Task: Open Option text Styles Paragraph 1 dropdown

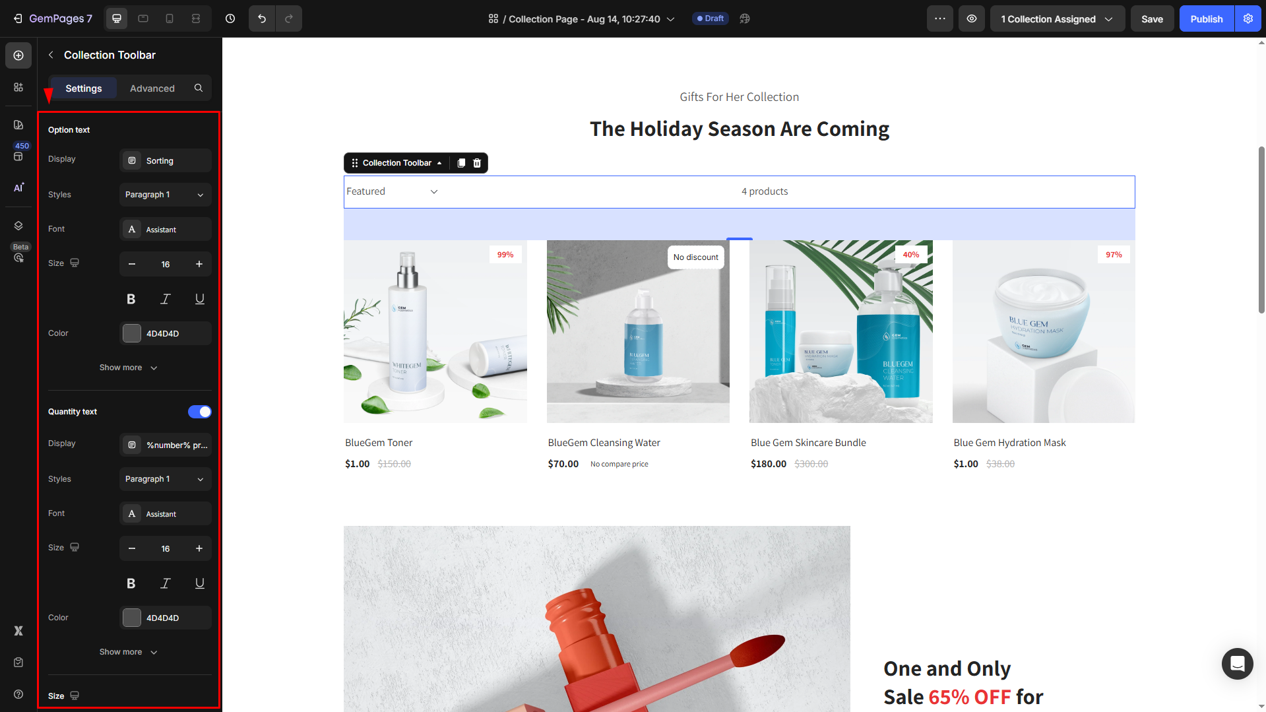Action: [166, 195]
